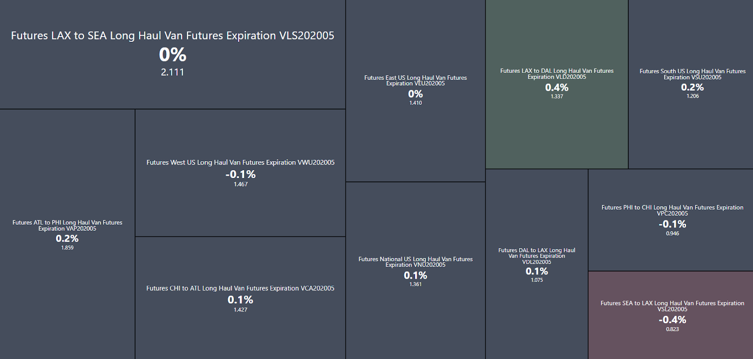This screenshot has width=753, height=359.
Task: Click the 0.946 price under PHI to CHI
Action: point(673,234)
